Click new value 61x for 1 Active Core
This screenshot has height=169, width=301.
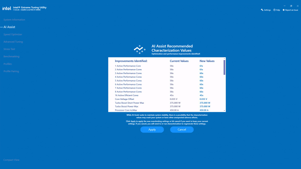pyautogui.click(x=201, y=66)
